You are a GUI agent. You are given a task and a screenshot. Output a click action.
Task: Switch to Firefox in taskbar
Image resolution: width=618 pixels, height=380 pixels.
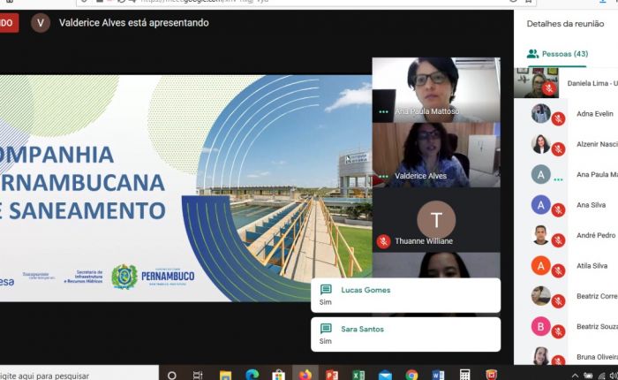pos(305,375)
